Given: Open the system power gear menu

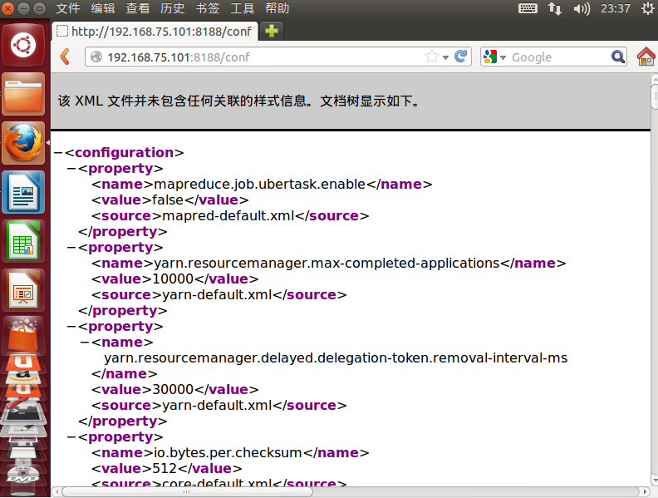Looking at the screenshot, I should point(647,8).
